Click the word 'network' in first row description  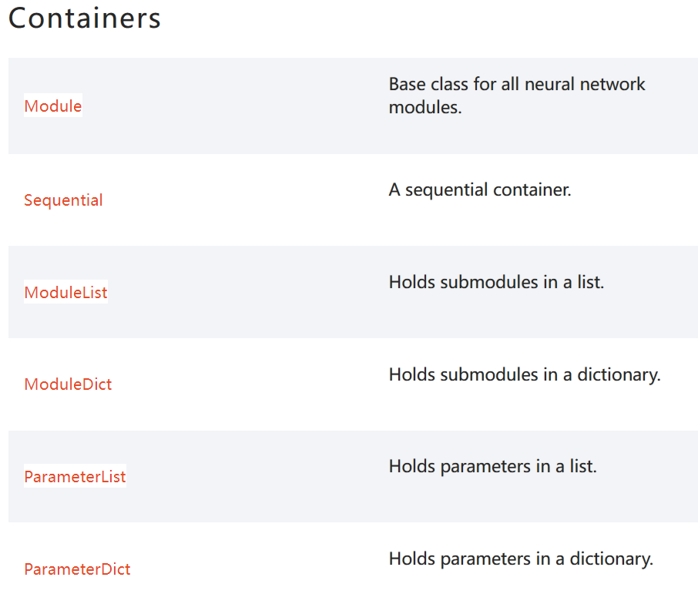coord(612,84)
